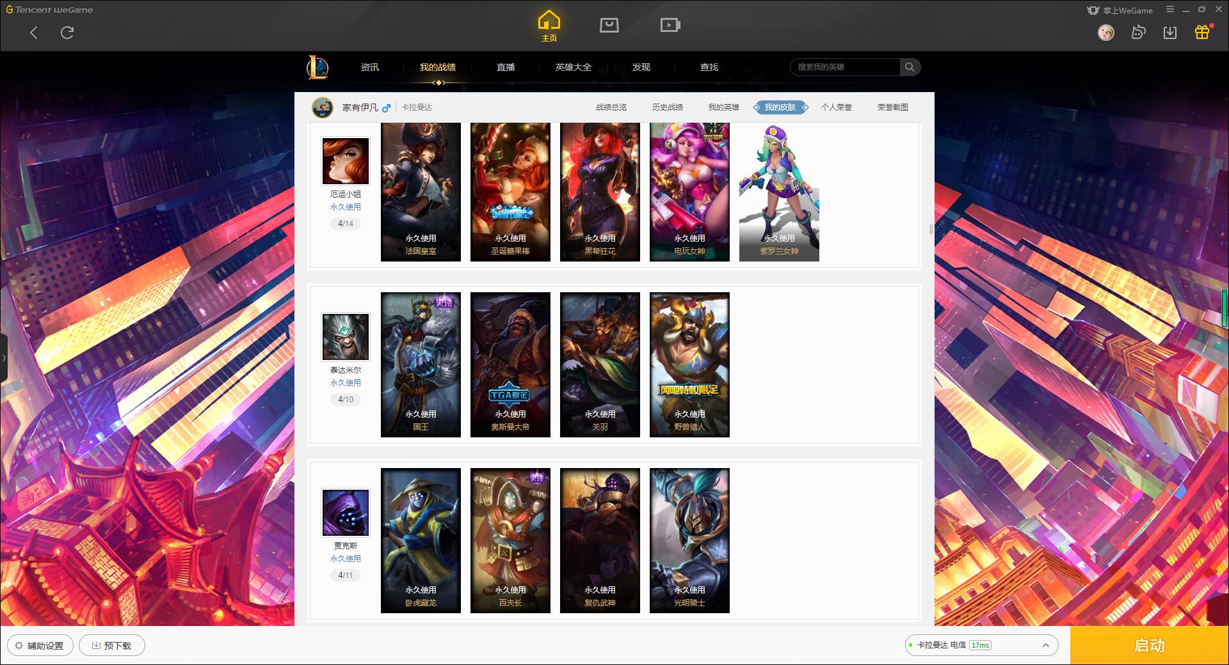Click the search magnifier button
This screenshot has height=665, width=1229.
910,67
